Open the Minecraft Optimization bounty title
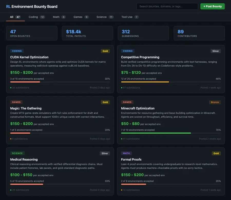The height and width of the screenshot is (200, 231). pos(138,108)
